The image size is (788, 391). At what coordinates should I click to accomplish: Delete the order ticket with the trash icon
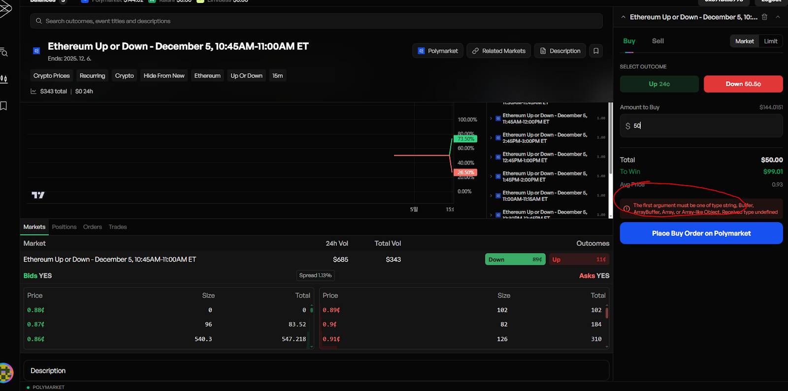coord(764,17)
